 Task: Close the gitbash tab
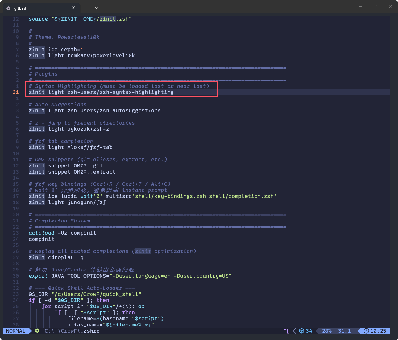click(x=73, y=8)
